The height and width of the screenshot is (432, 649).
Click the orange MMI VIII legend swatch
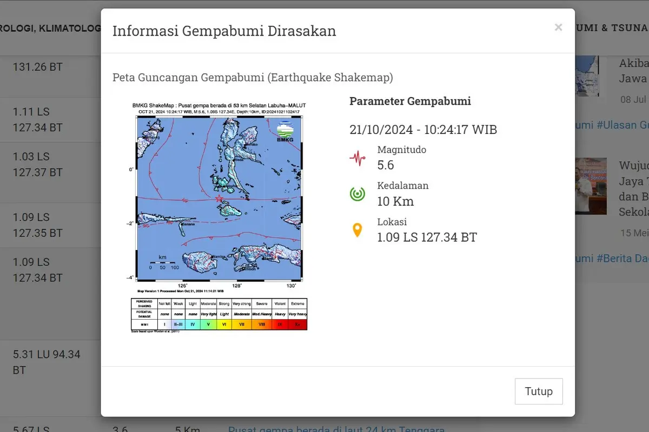(x=261, y=325)
